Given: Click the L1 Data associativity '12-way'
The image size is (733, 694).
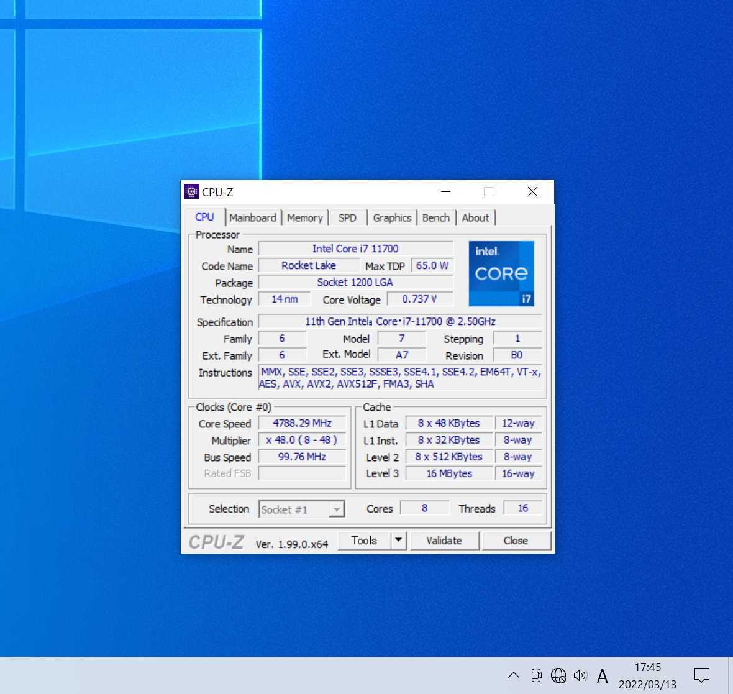Looking at the screenshot, I should 518,423.
